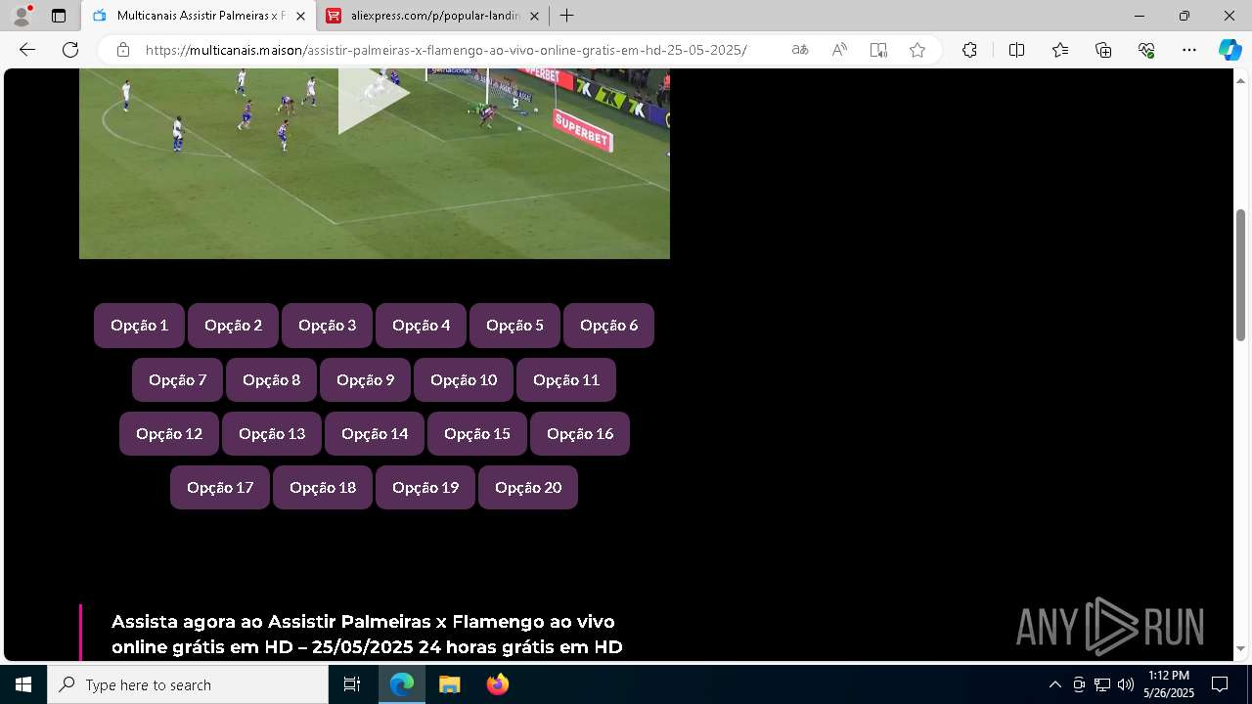Screen dimensions: 1252x704
Task: Open Browser essentials heart icon
Action: click(1146, 50)
